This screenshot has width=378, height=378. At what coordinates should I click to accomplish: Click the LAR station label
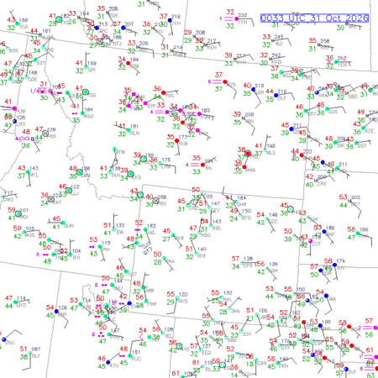pyautogui.click(x=262, y=317)
